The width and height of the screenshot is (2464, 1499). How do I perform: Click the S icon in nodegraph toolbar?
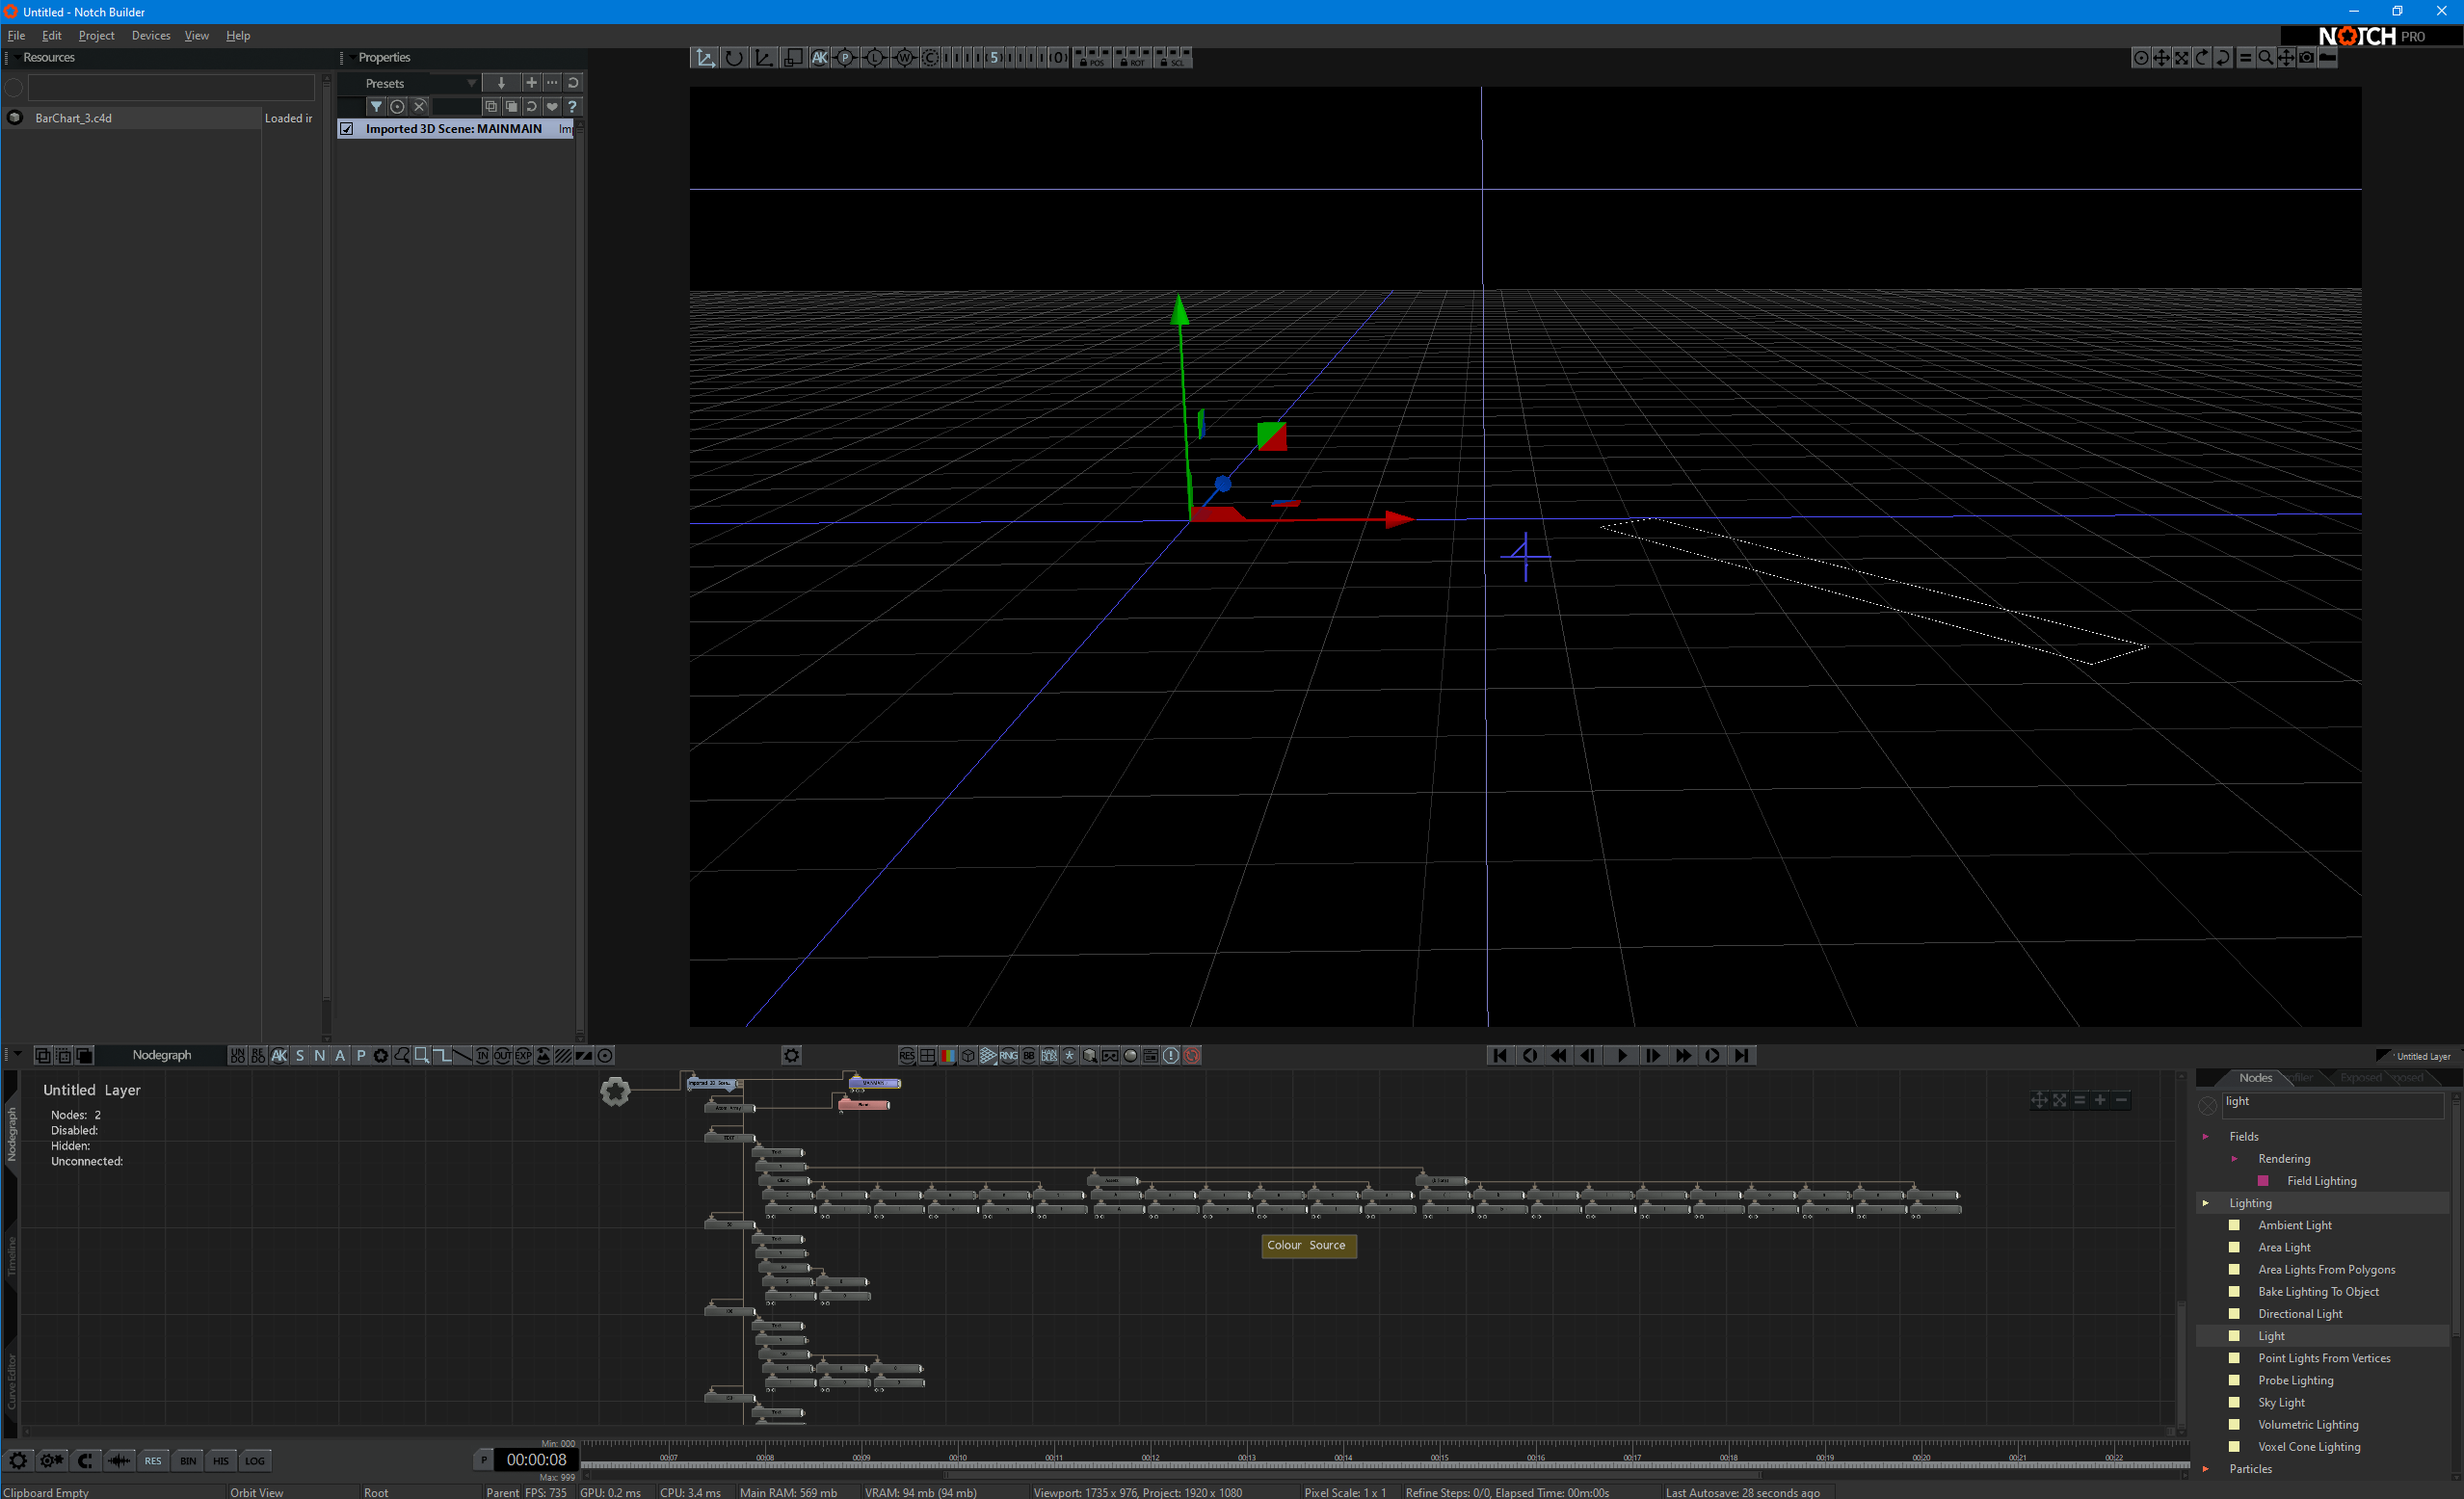click(299, 1055)
